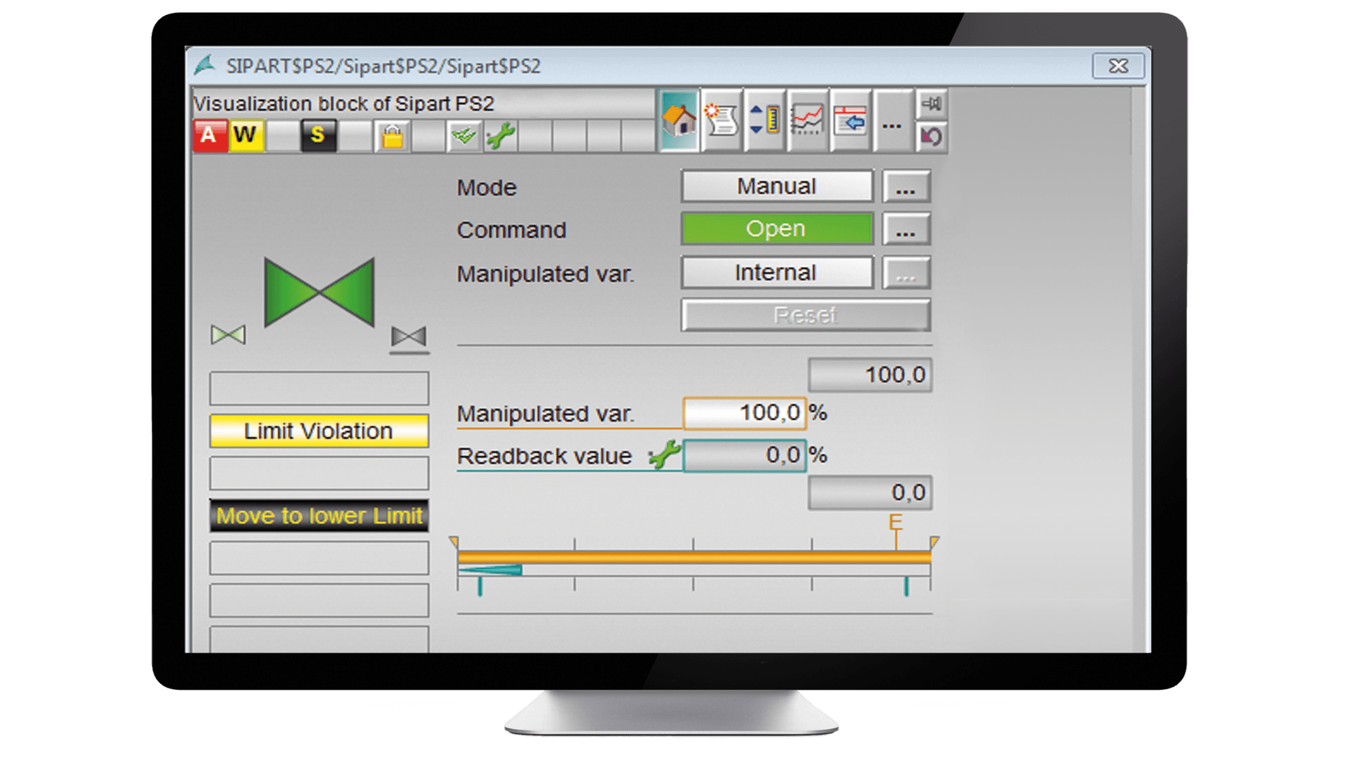This screenshot has height=759, width=1346.
Task: Open the batch report view icon
Action: (x=722, y=121)
